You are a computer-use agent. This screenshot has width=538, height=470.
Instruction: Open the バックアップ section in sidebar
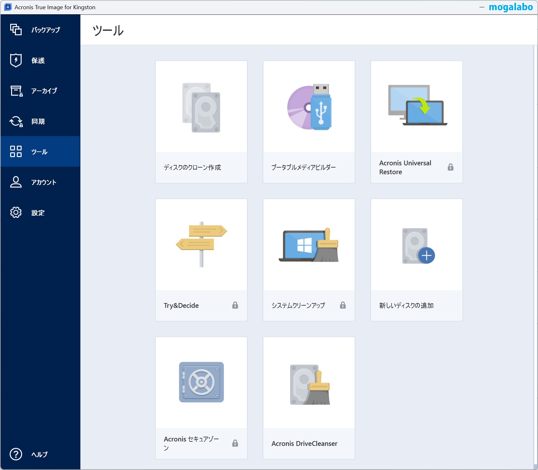[40, 30]
